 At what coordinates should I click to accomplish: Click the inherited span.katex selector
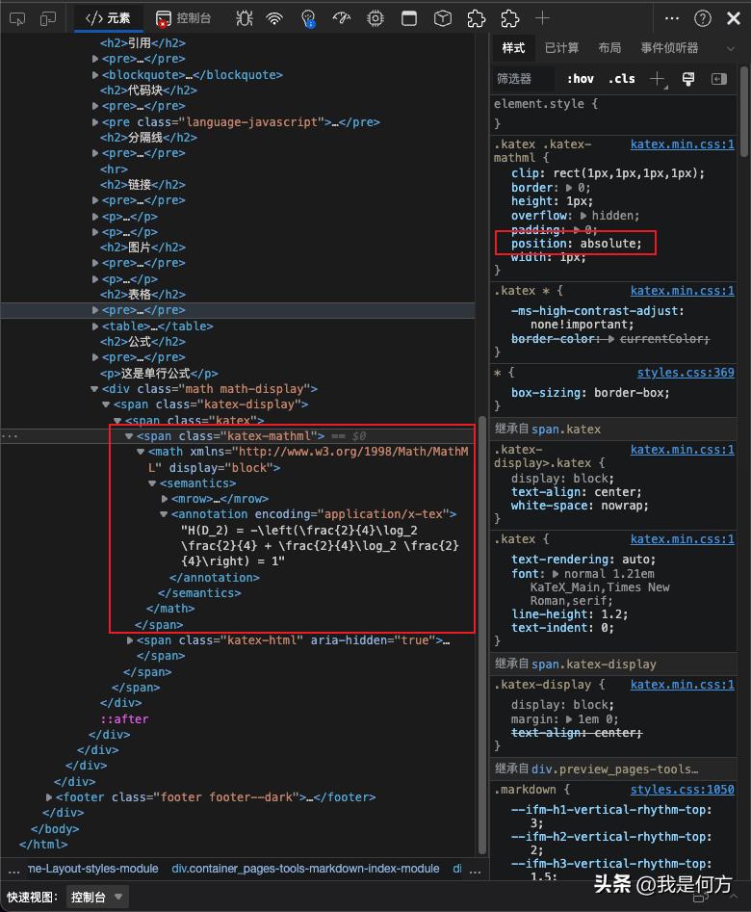coord(566,430)
